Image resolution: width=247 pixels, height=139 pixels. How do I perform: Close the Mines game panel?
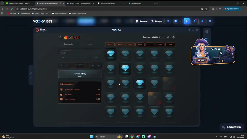point(197,30)
